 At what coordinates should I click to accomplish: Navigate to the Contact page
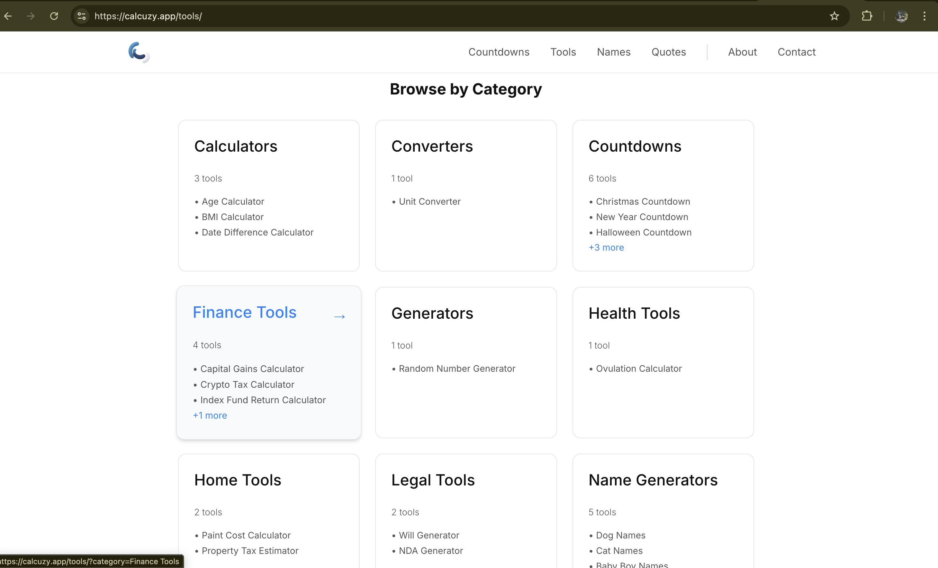pos(796,52)
